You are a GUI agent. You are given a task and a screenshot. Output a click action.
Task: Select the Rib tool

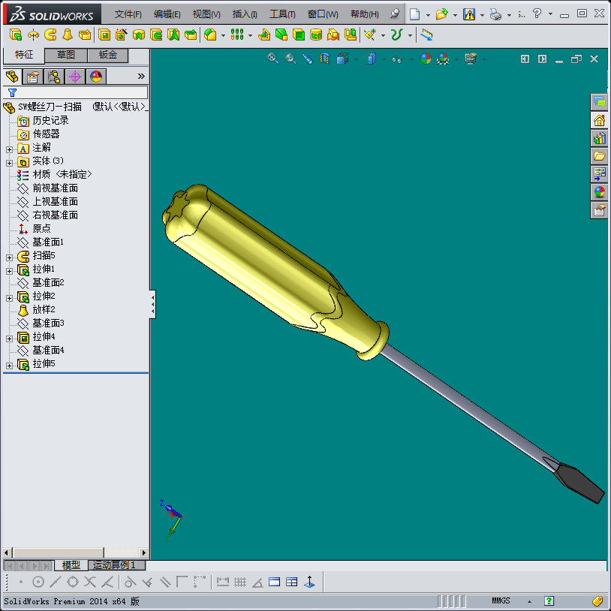point(263,35)
